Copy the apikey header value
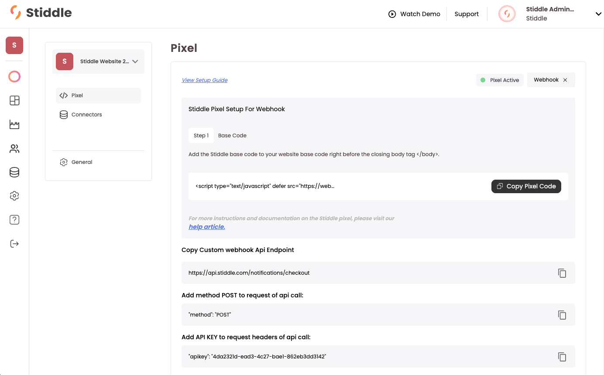604x375 pixels. tap(562, 357)
